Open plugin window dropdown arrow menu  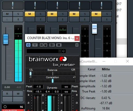[x=77, y=45]
